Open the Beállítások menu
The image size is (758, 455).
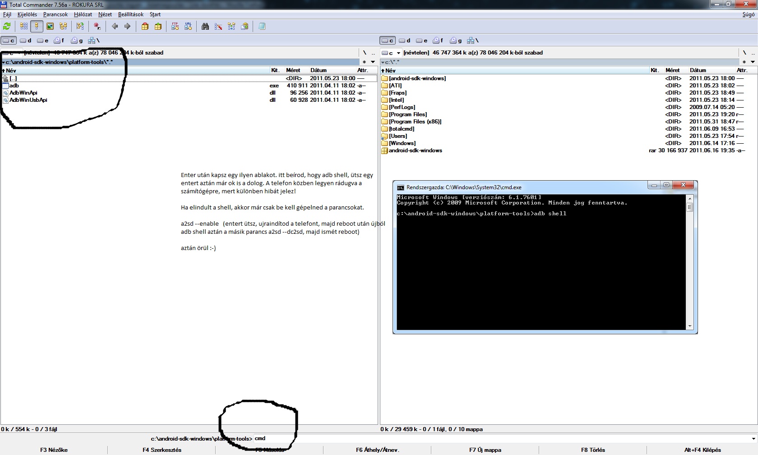click(x=131, y=14)
